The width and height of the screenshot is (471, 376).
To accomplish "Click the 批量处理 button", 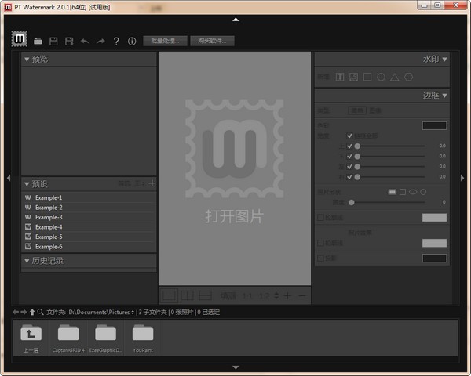I will click(165, 41).
